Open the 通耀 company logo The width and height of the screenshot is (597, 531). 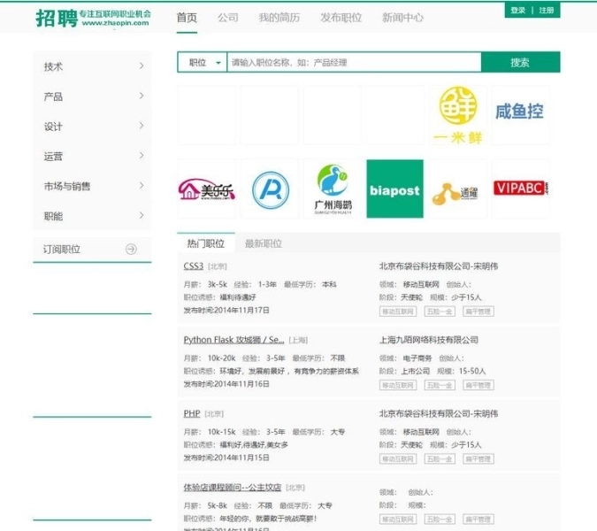(458, 189)
